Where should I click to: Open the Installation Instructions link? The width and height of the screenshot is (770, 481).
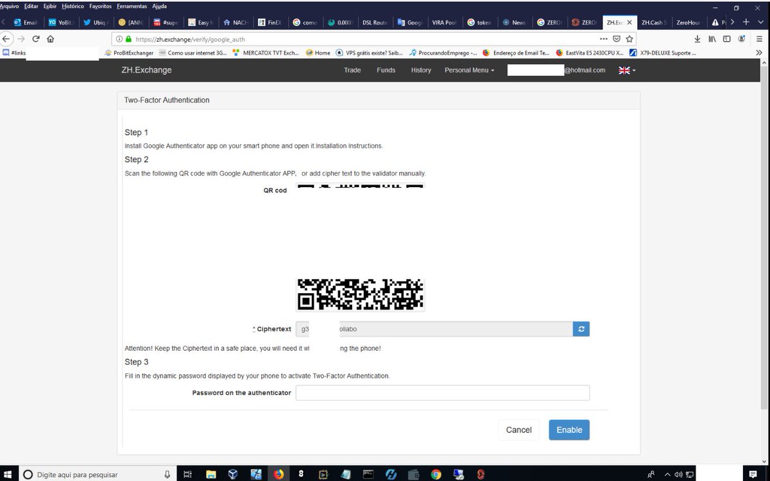349,146
